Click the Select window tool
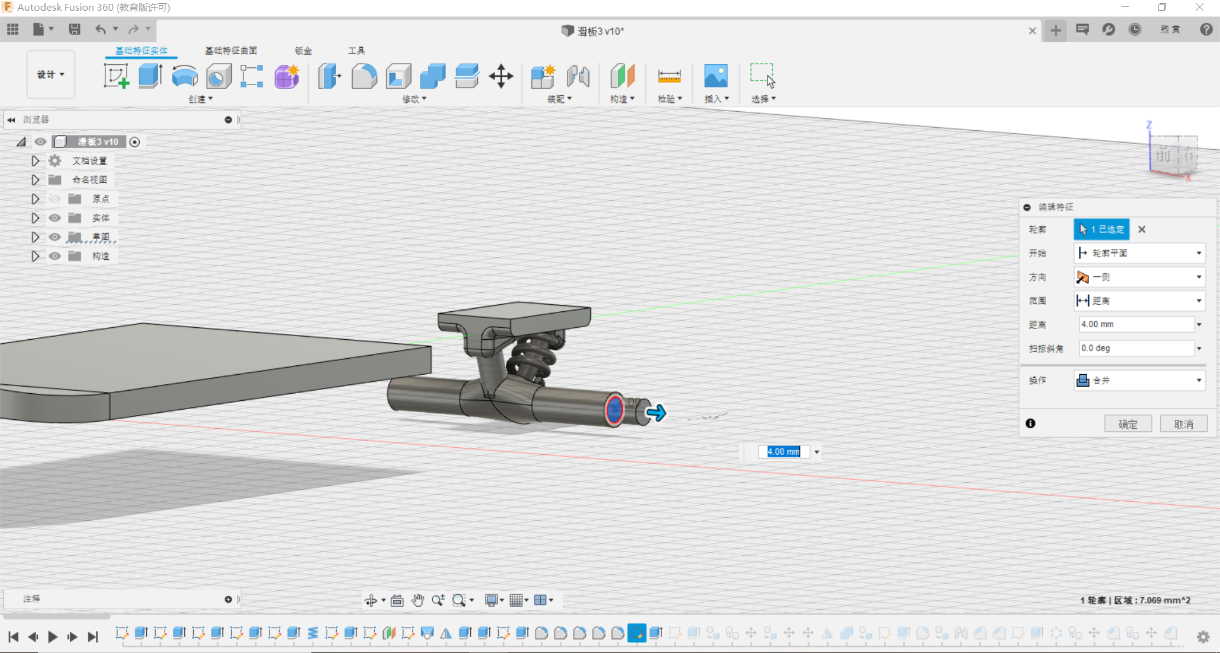Viewport: 1220px width, 653px height. coord(763,75)
